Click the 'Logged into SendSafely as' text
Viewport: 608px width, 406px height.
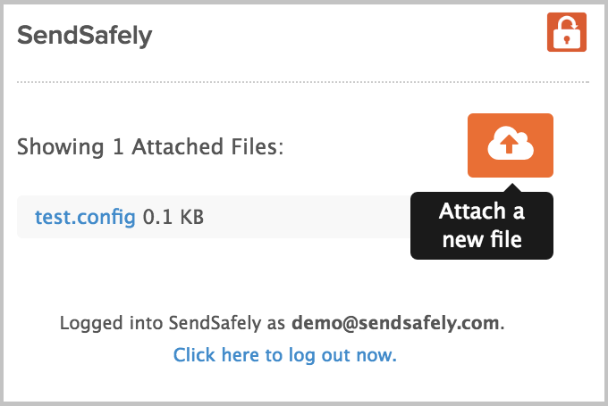[173, 323]
